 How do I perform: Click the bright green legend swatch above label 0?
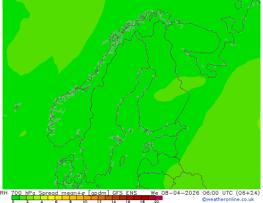[15, 198]
